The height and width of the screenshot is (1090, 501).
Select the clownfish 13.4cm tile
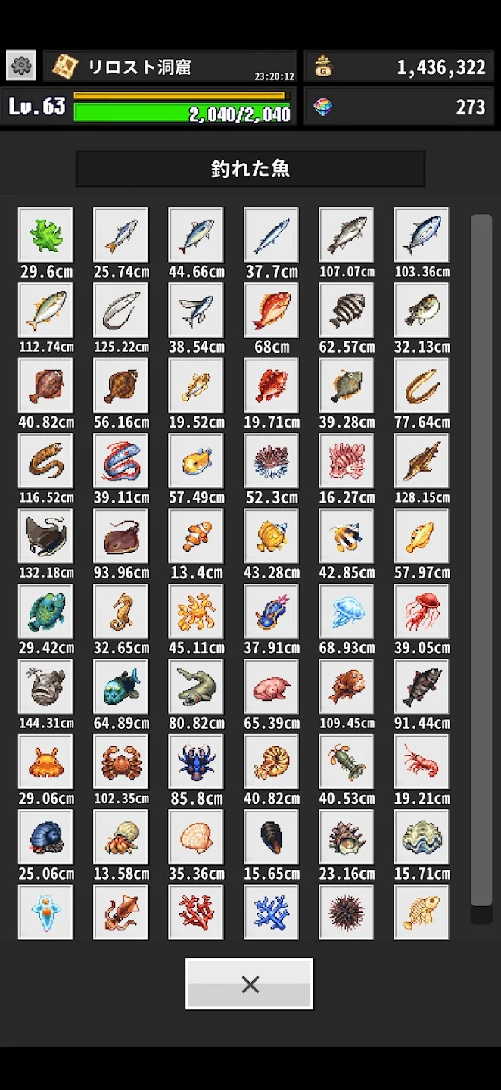(x=196, y=536)
